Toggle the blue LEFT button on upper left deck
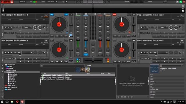This screenshot has height=104, width=186. click(x=52, y=15)
